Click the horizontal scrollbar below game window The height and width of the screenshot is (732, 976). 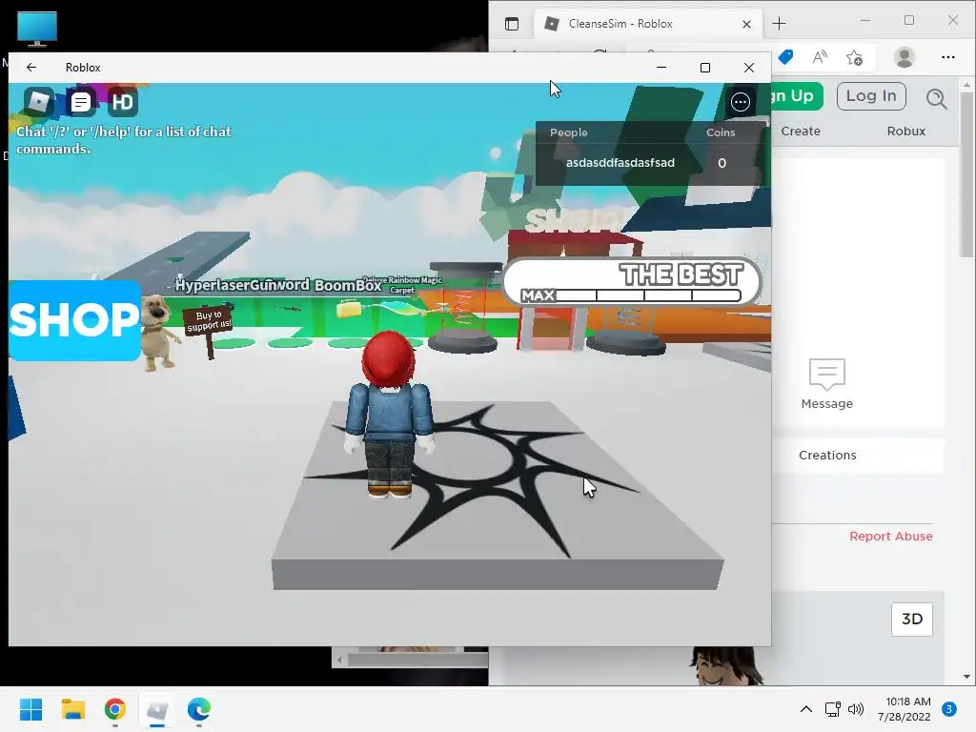[417, 660]
